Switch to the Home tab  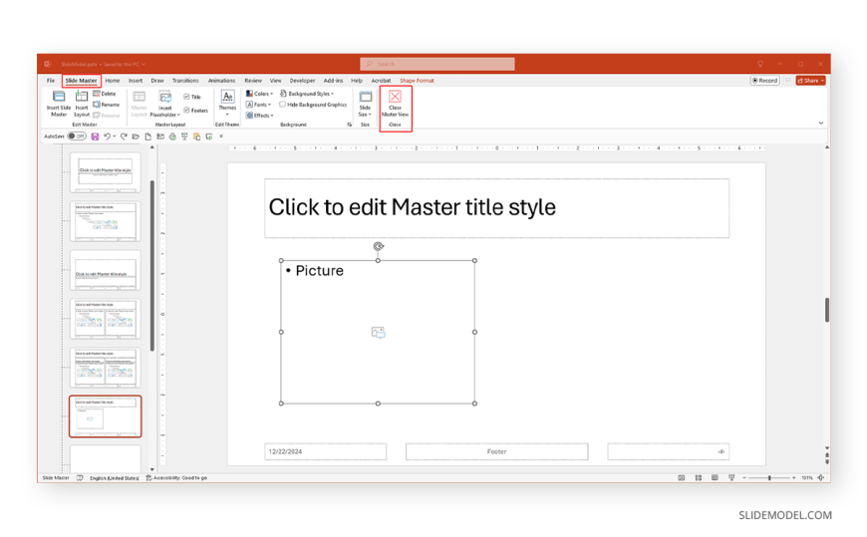pyautogui.click(x=113, y=81)
